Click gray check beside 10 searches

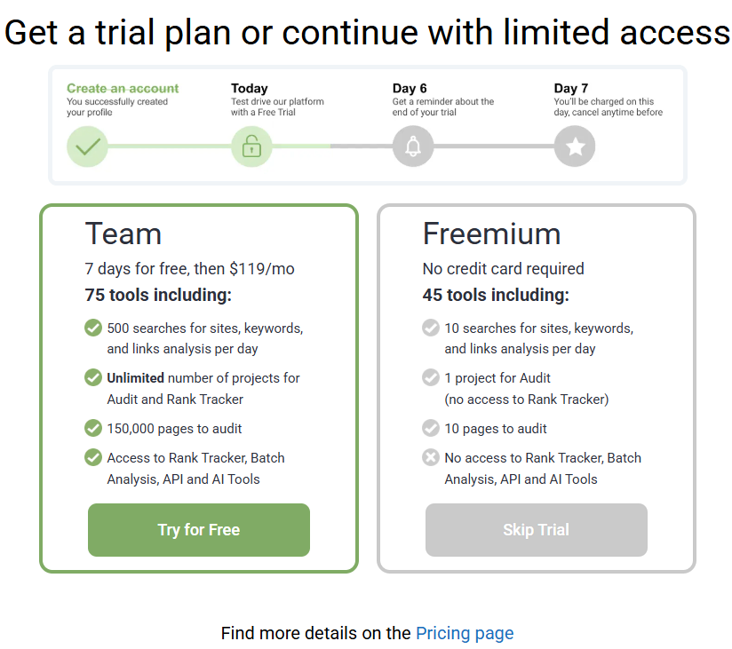[x=431, y=328]
